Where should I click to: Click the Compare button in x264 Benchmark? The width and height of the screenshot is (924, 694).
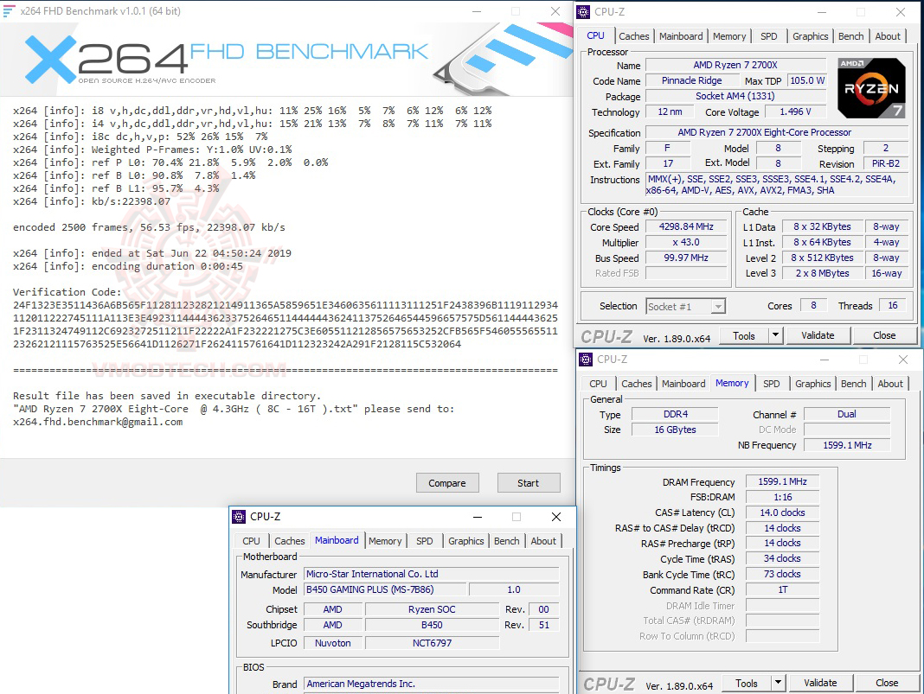pos(447,482)
